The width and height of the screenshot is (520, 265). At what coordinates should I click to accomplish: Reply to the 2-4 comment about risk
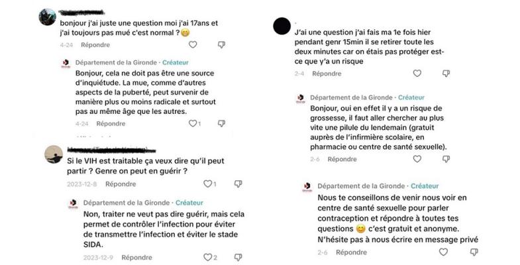[327, 74]
